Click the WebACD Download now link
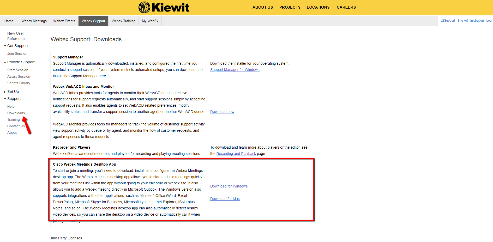The height and width of the screenshot is (242, 493). coord(222,112)
